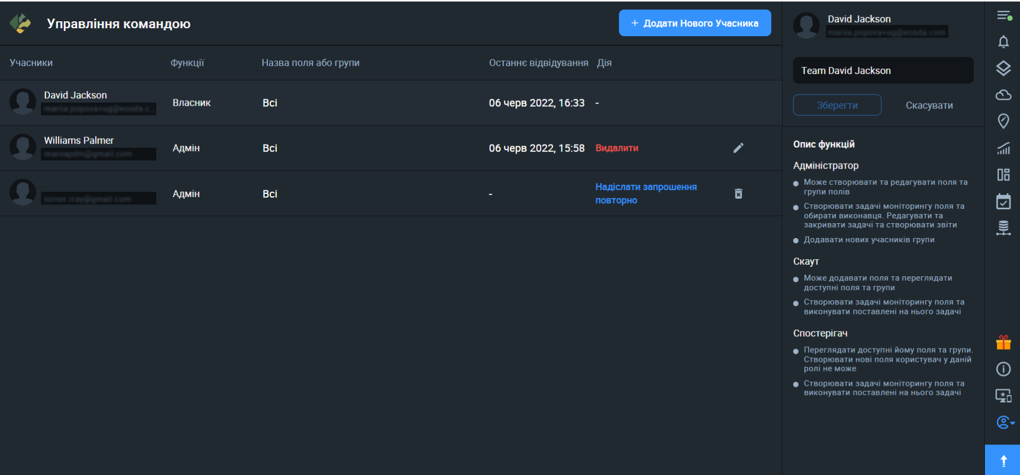This screenshot has height=475, width=1020.
Task: Click the calendar checkmark tasks icon
Action: point(1003,201)
